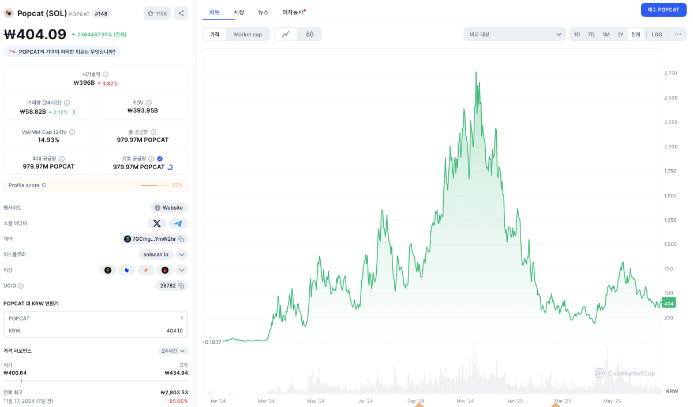This screenshot has height=407, width=693.
Task: Open the solscan.io explorer link
Action: pos(156,255)
